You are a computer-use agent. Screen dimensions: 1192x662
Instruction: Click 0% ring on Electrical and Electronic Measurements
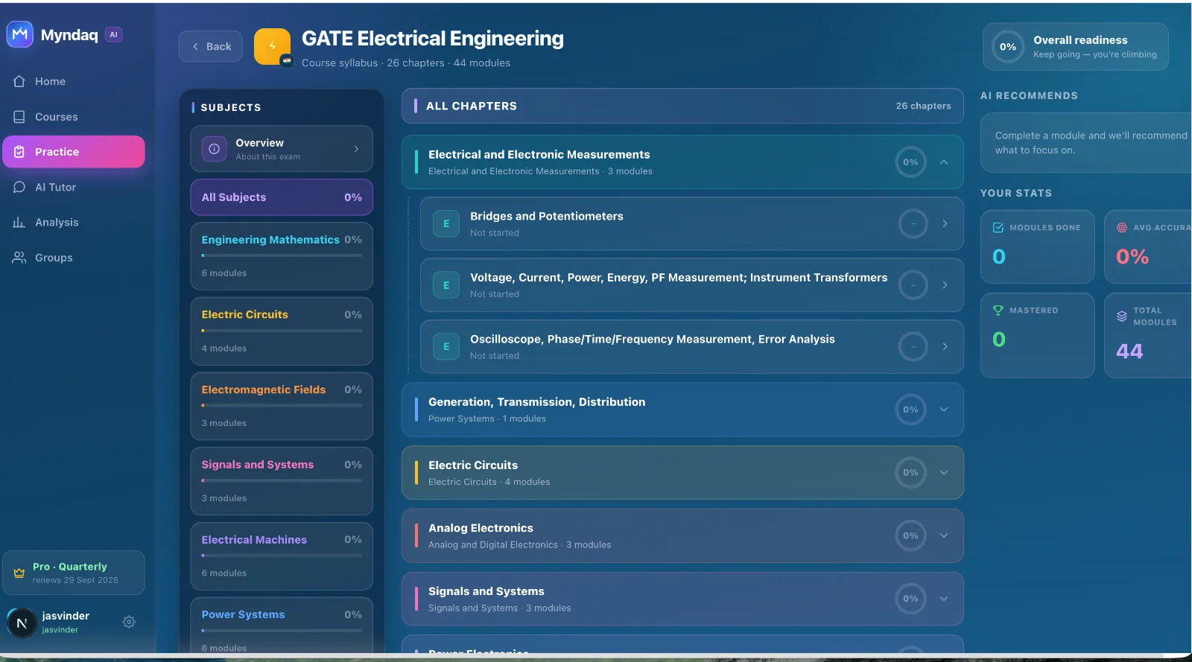[910, 162]
